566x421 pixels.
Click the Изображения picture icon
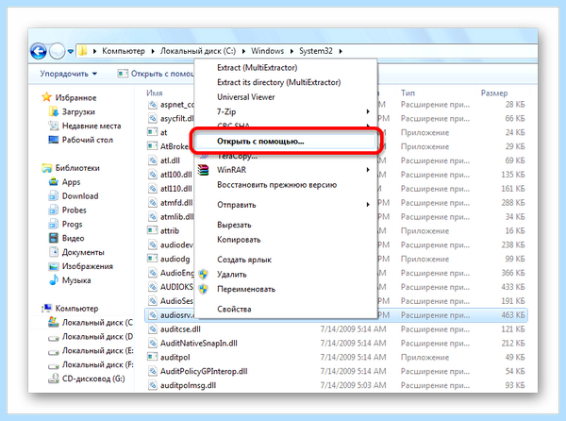tap(54, 266)
